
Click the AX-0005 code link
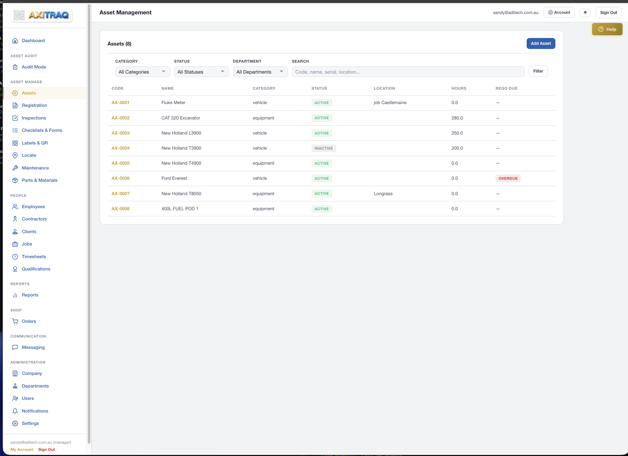pyautogui.click(x=121, y=163)
